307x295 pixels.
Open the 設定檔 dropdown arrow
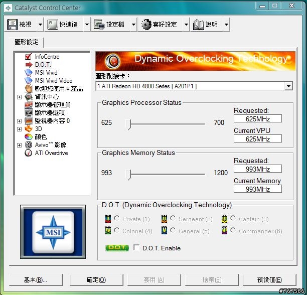point(133,25)
